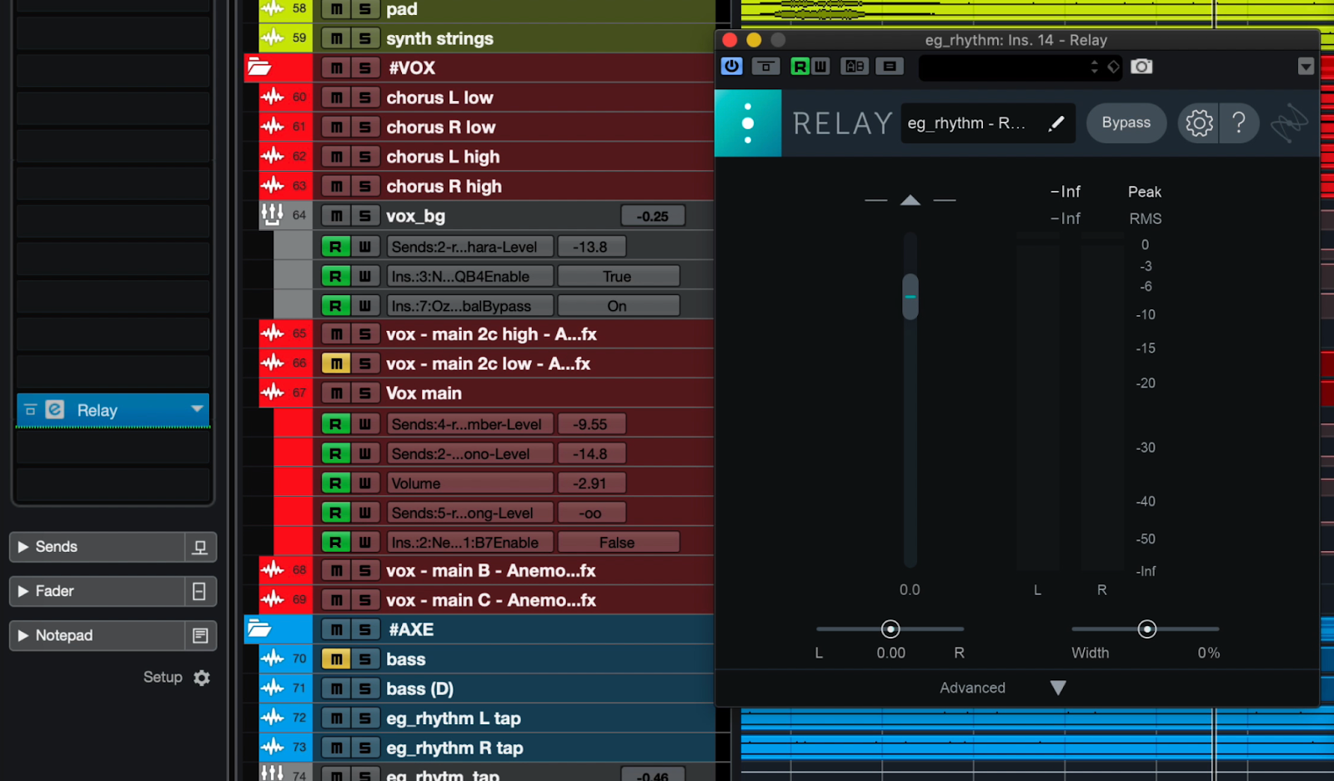Click the Relay pan slider knob

coord(890,629)
